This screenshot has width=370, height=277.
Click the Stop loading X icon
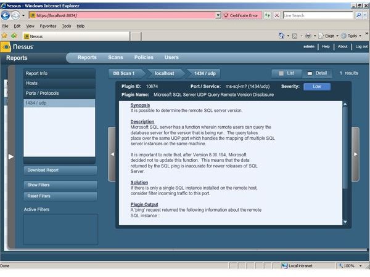277,15
